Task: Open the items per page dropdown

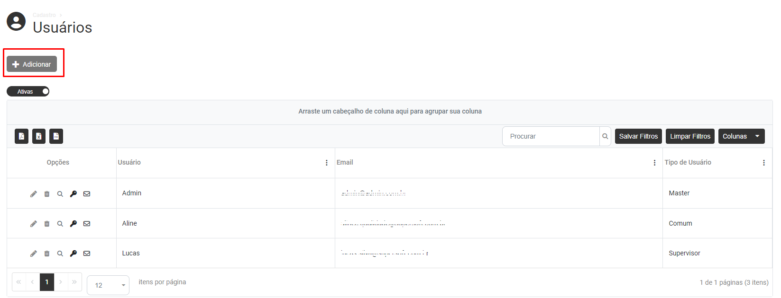Action: tap(108, 285)
